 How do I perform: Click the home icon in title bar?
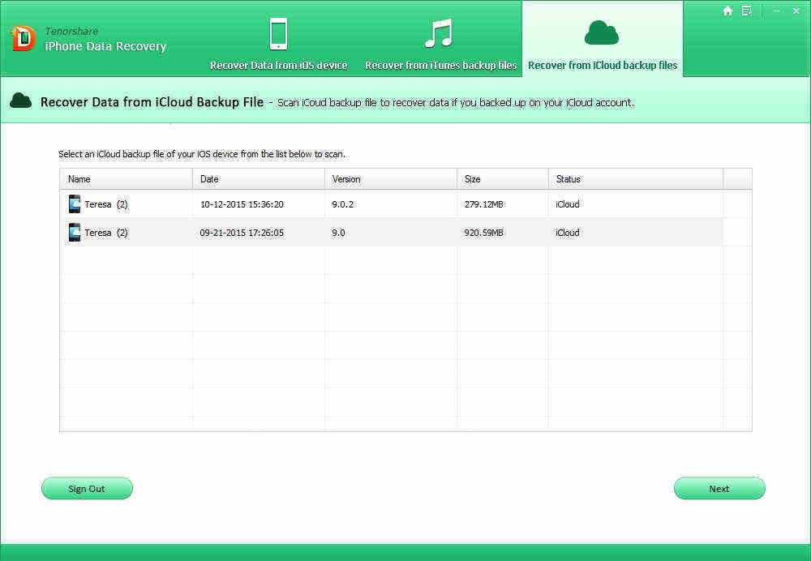click(727, 11)
